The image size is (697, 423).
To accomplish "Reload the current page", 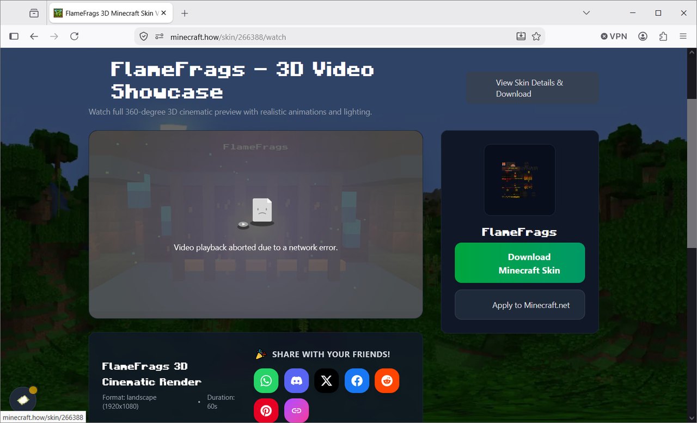I will (x=75, y=36).
